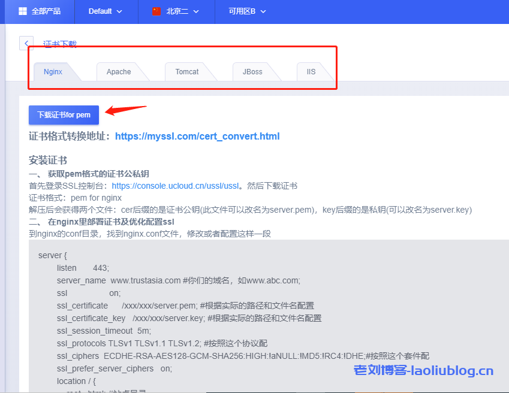Click the 证书下载 page title

click(60, 44)
